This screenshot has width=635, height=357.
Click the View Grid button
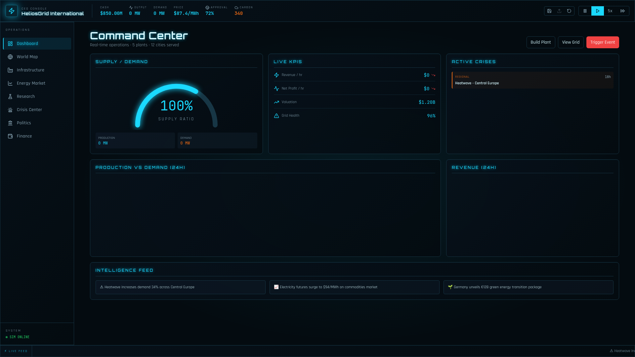coord(571,42)
